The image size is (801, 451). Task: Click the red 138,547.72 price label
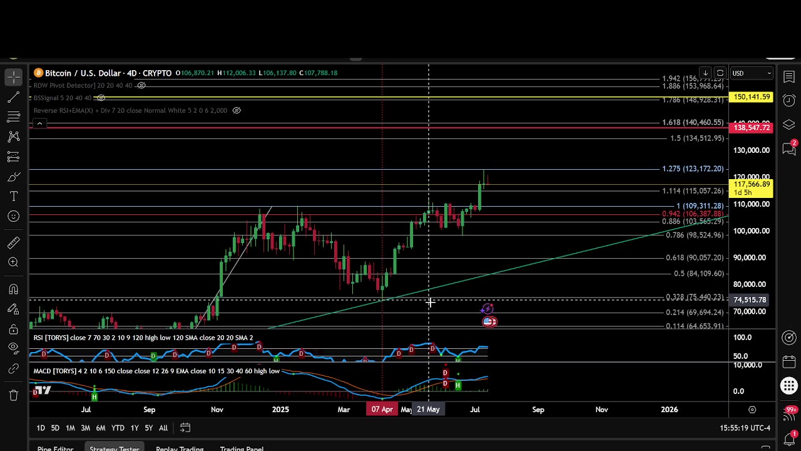[x=752, y=128]
